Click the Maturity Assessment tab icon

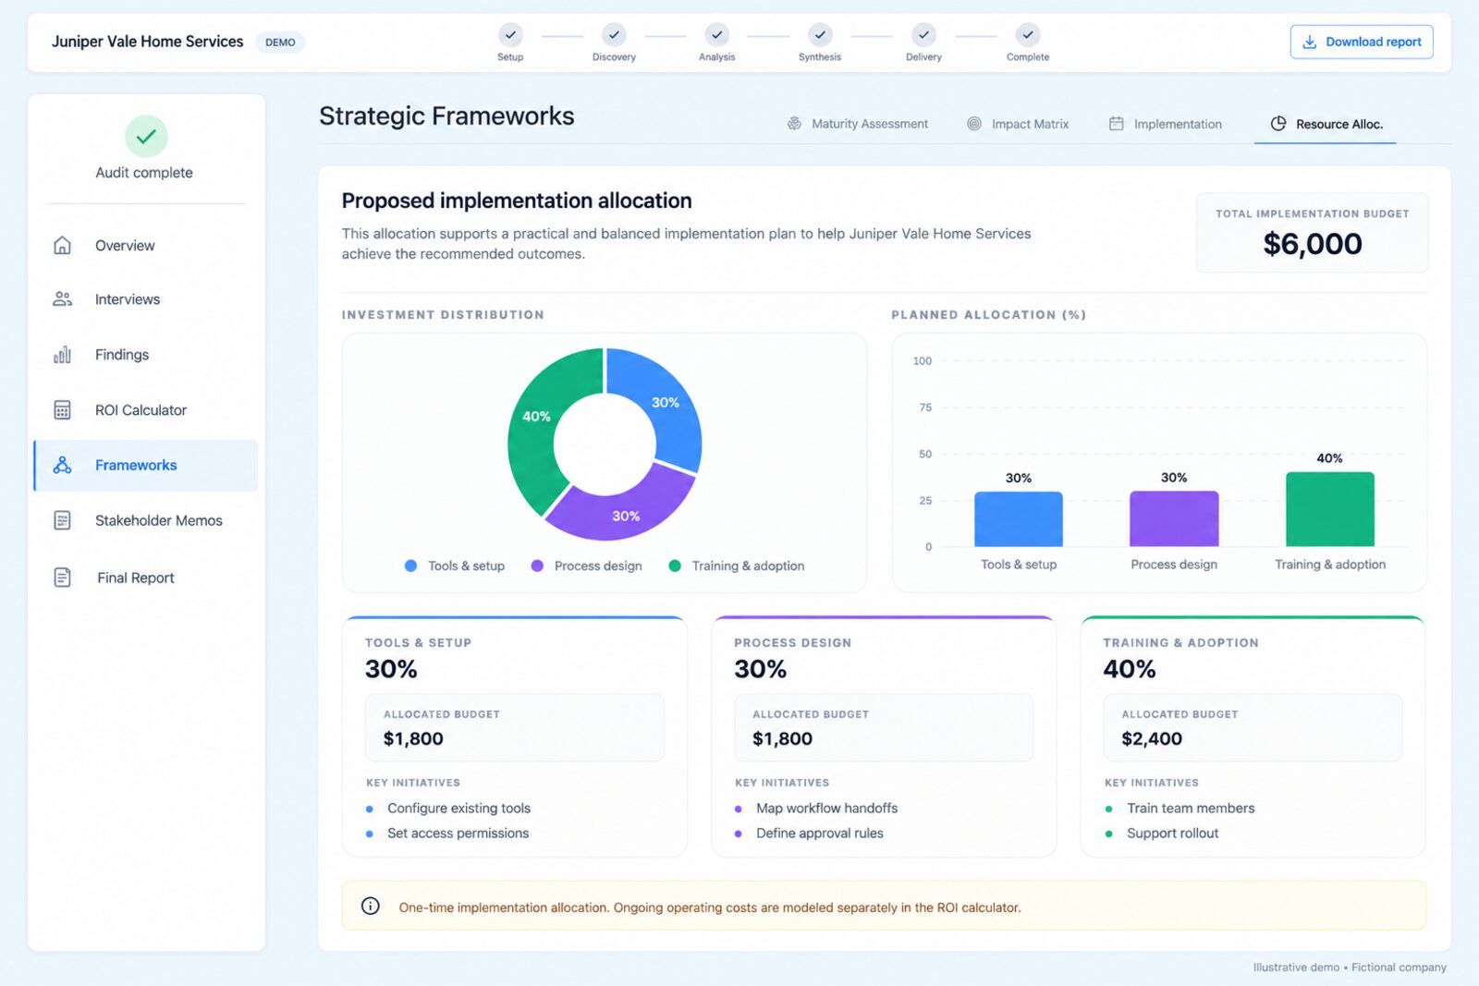794,124
